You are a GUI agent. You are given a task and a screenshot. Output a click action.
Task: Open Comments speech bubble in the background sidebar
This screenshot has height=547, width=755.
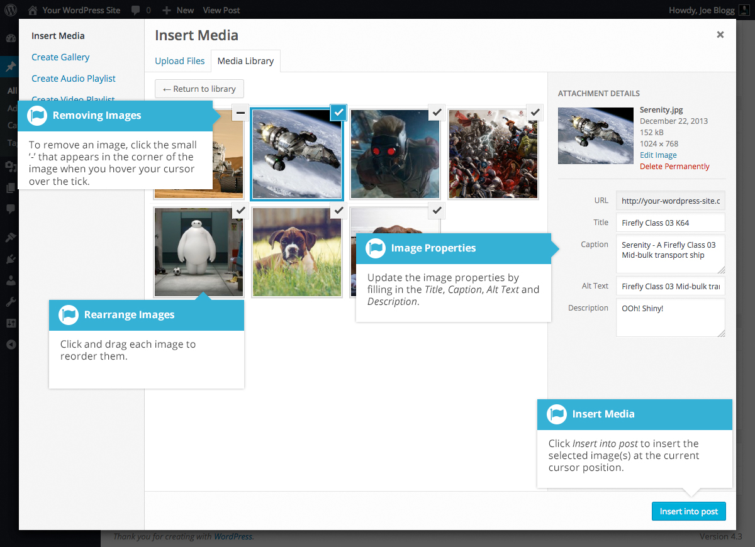(x=10, y=208)
